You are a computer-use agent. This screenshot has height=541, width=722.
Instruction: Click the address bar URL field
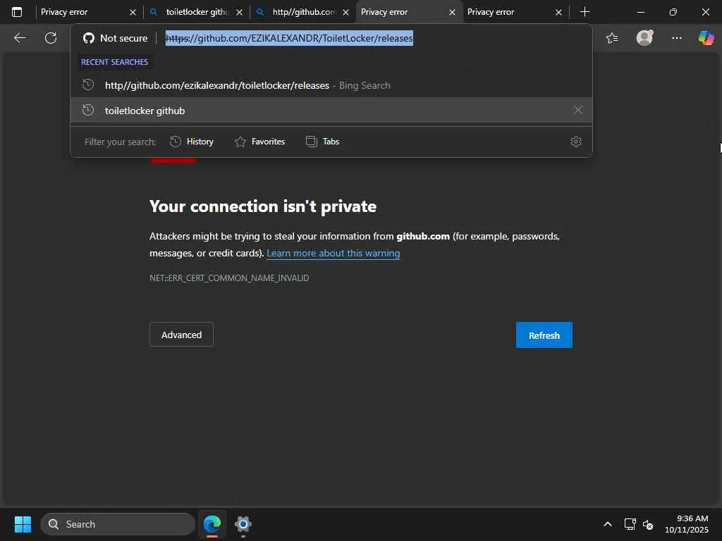(x=289, y=38)
